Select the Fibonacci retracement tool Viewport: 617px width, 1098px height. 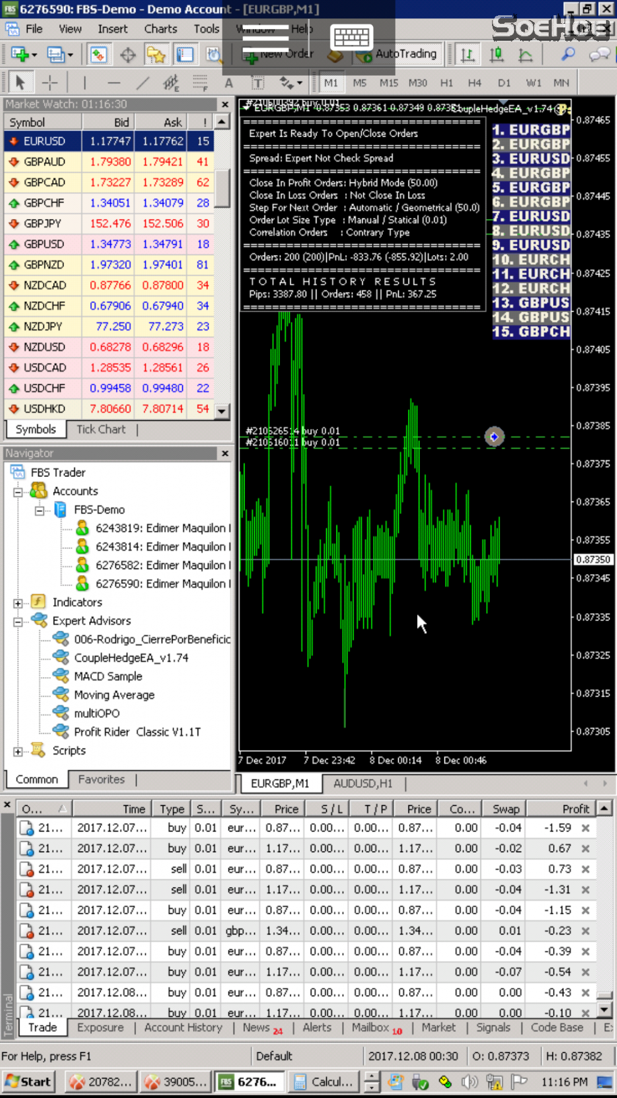click(x=200, y=82)
